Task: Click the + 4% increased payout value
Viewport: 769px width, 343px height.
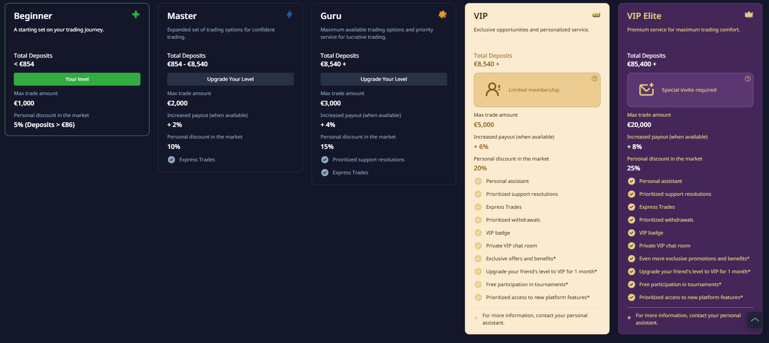Action: point(328,125)
